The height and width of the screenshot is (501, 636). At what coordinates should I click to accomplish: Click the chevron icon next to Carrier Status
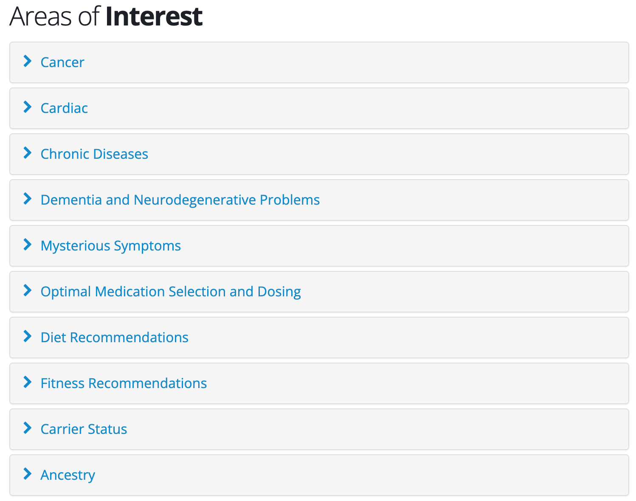[28, 428]
